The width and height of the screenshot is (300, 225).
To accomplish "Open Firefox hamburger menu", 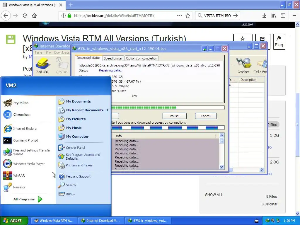I will click(294, 16).
